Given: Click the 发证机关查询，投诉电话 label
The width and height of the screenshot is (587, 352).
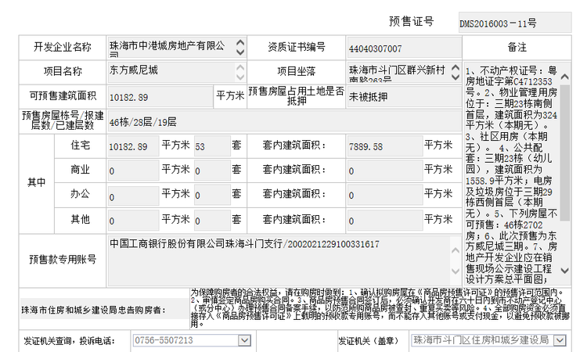Looking at the screenshot, I should tap(69, 341).
